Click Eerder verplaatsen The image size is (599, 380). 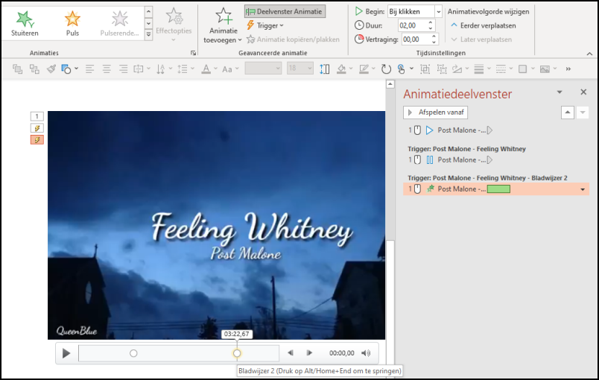pos(484,25)
